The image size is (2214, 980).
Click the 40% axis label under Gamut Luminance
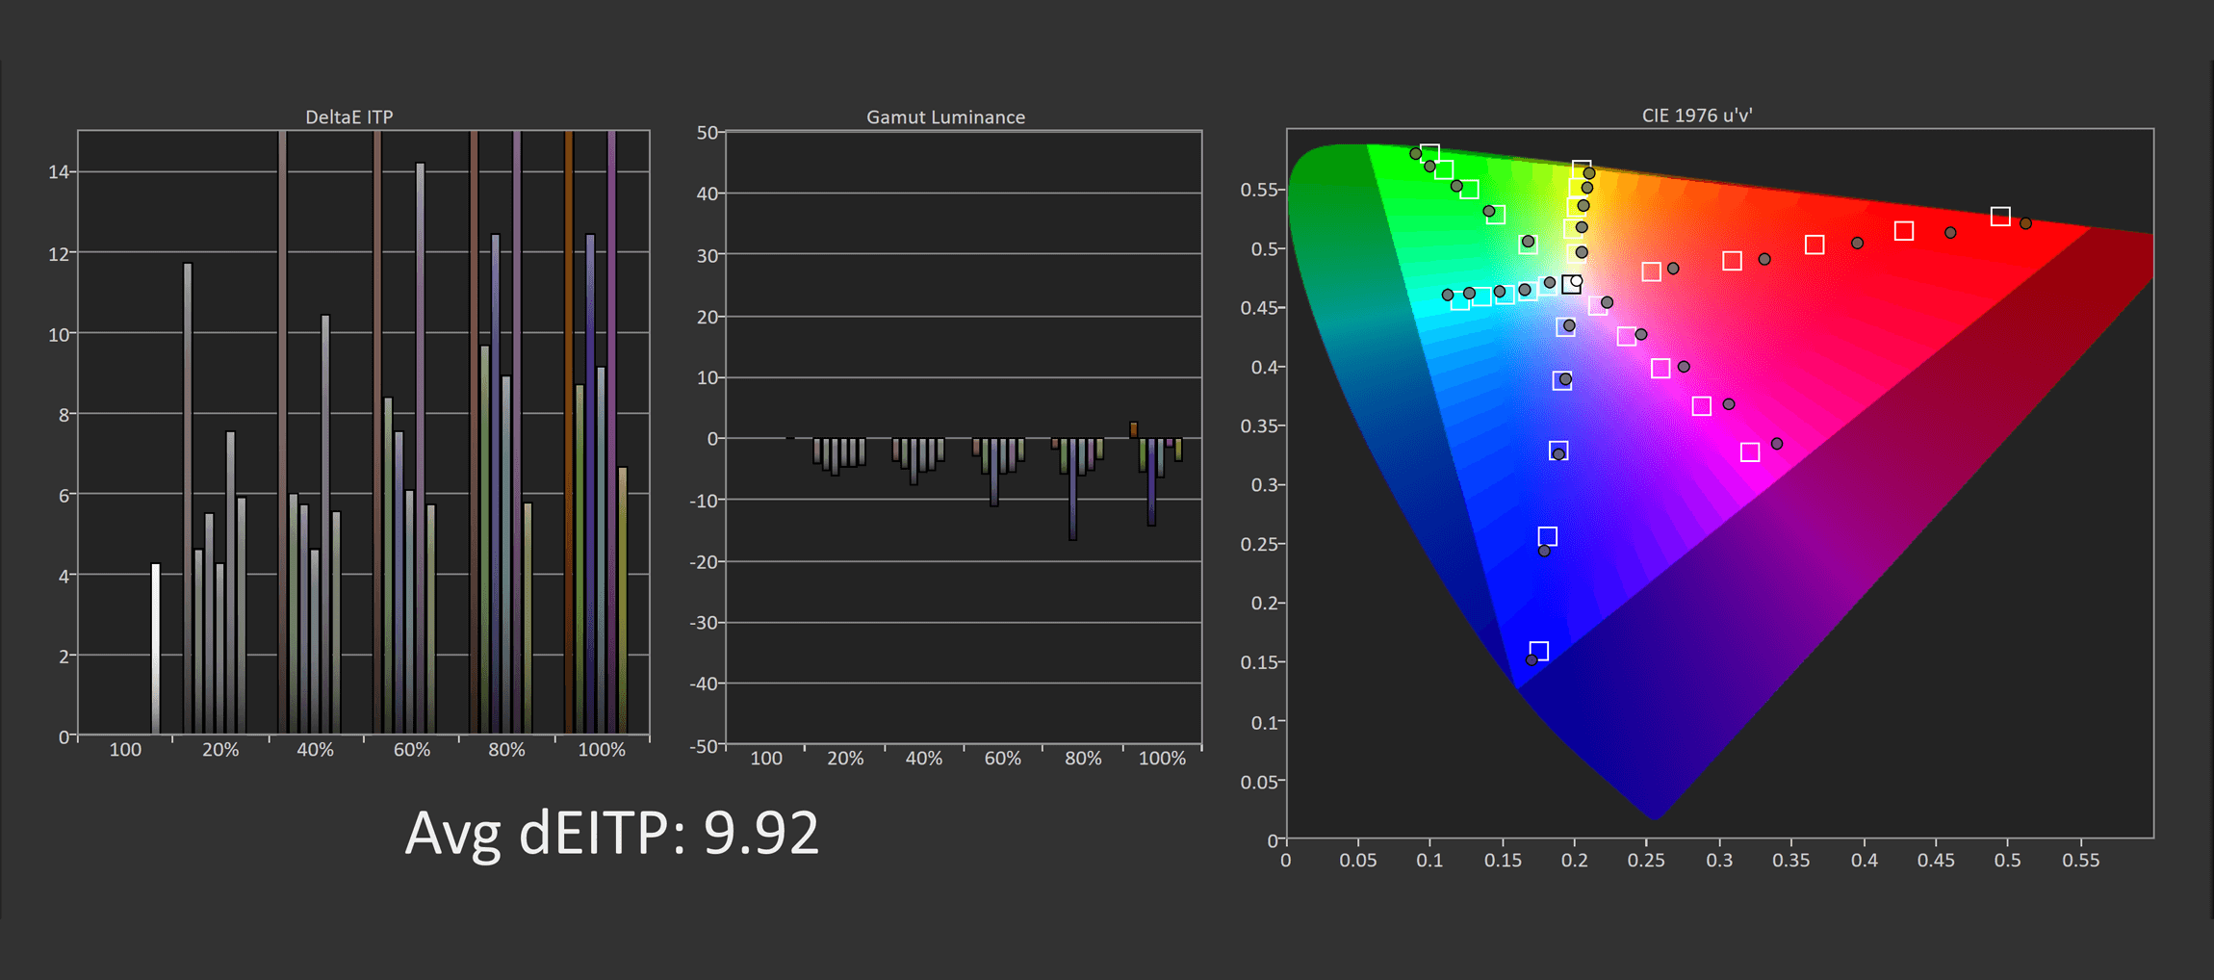tap(923, 759)
